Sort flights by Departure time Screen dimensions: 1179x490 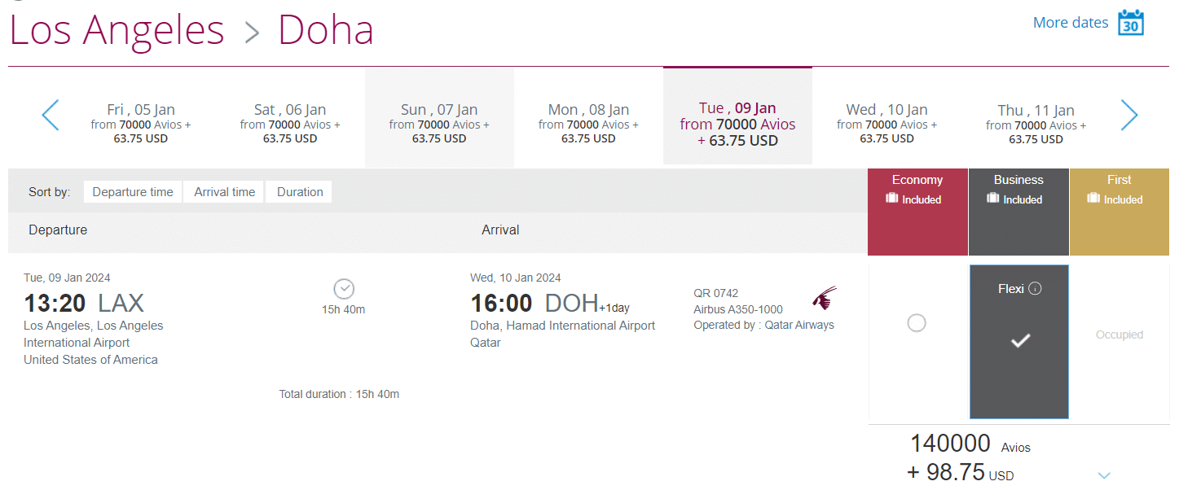click(x=133, y=192)
